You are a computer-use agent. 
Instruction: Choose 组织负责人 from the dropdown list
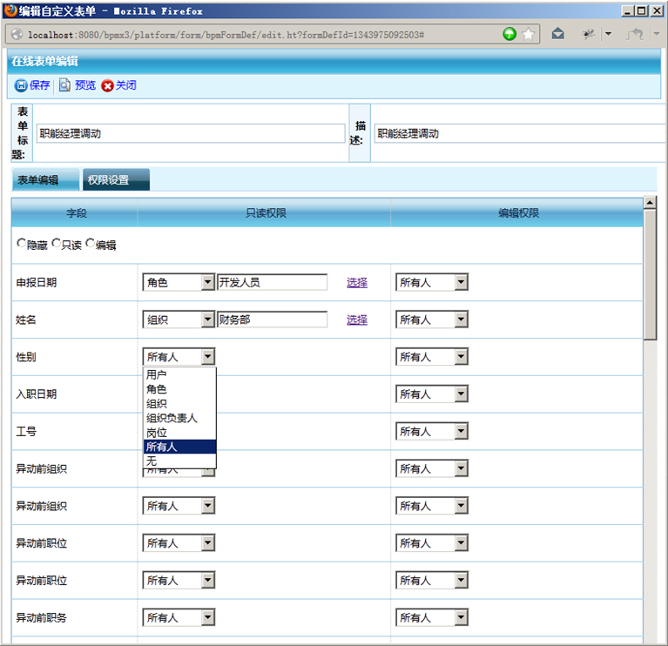(179, 418)
